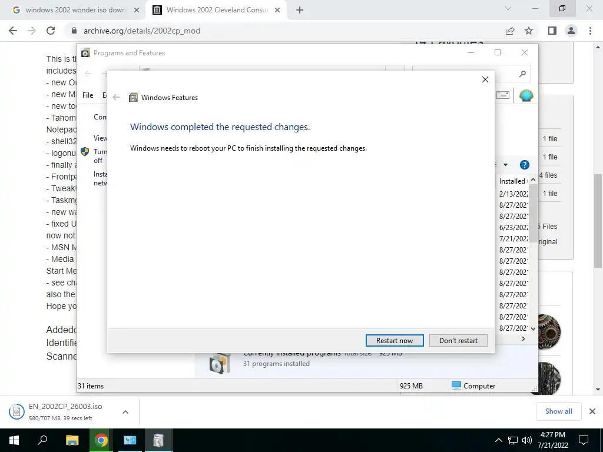The height and width of the screenshot is (452, 603).
Task: Open a new Chrome tab
Action: (x=300, y=11)
